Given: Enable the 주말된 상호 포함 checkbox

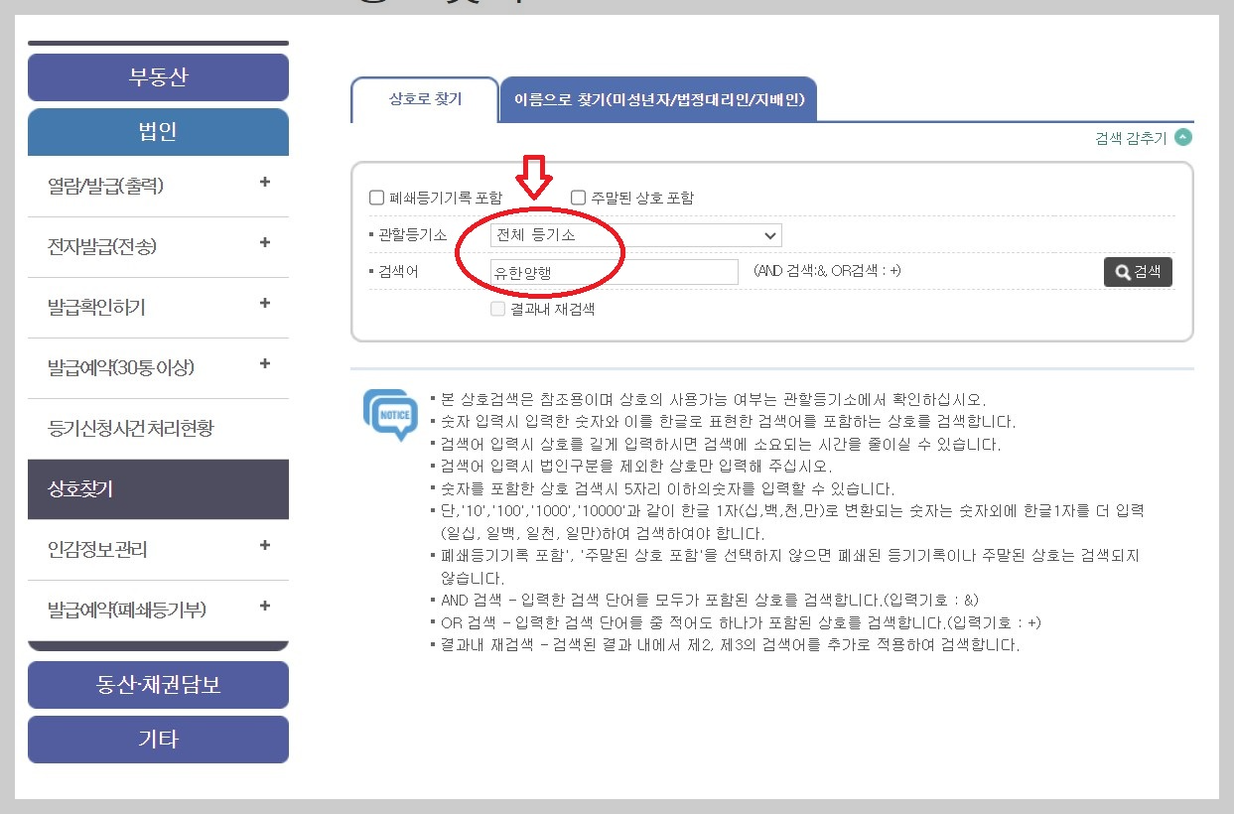Looking at the screenshot, I should 580,197.
